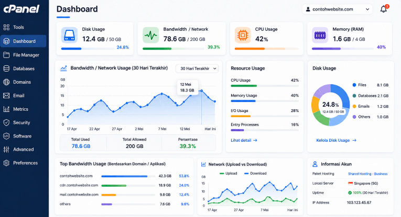
Task: Click the cdn.contohwebsite.com row label
Action: 79,186
